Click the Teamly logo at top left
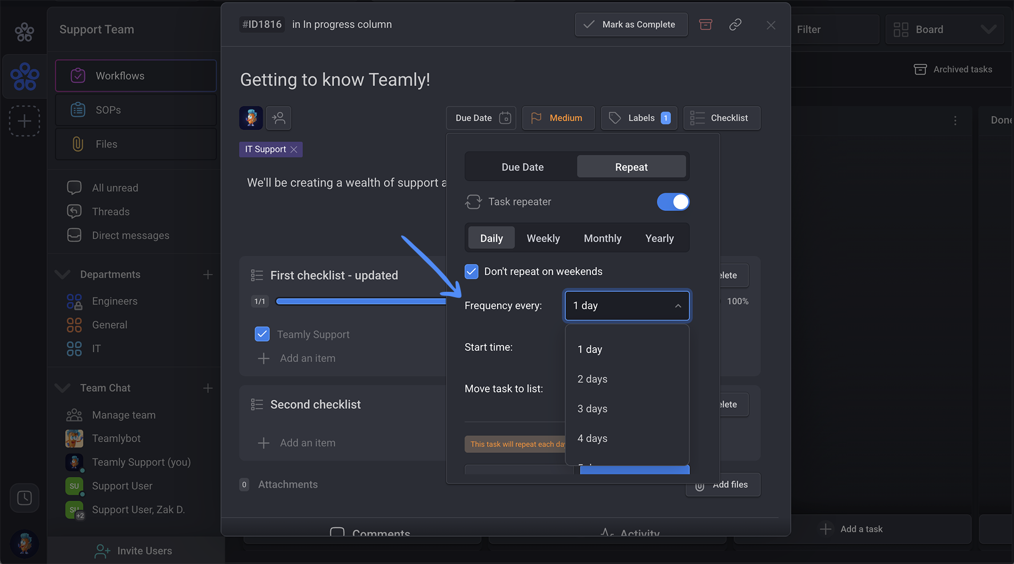This screenshot has height=564, width=1014. [x=24, y=32]
